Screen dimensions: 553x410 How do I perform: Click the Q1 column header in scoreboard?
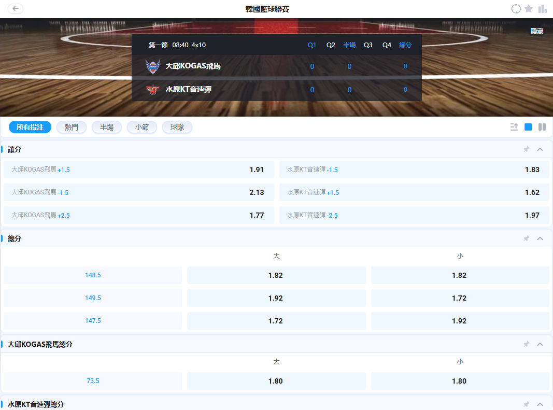click(312, 45)
